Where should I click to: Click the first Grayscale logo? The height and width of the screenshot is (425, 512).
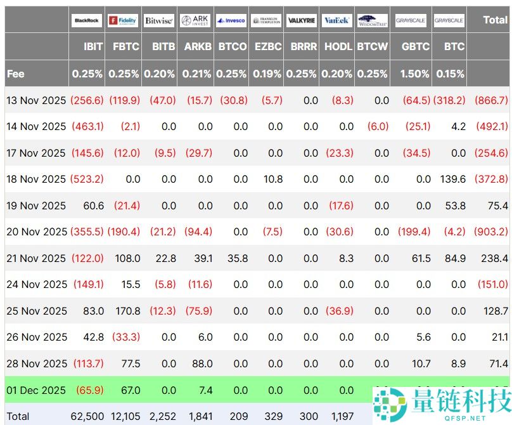click(x=411, y=20)
